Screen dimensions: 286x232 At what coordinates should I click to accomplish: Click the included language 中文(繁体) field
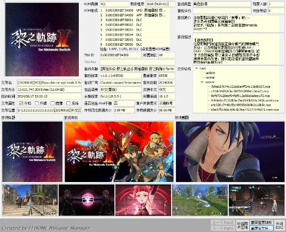pyautogui.click(x=121, y=89)
